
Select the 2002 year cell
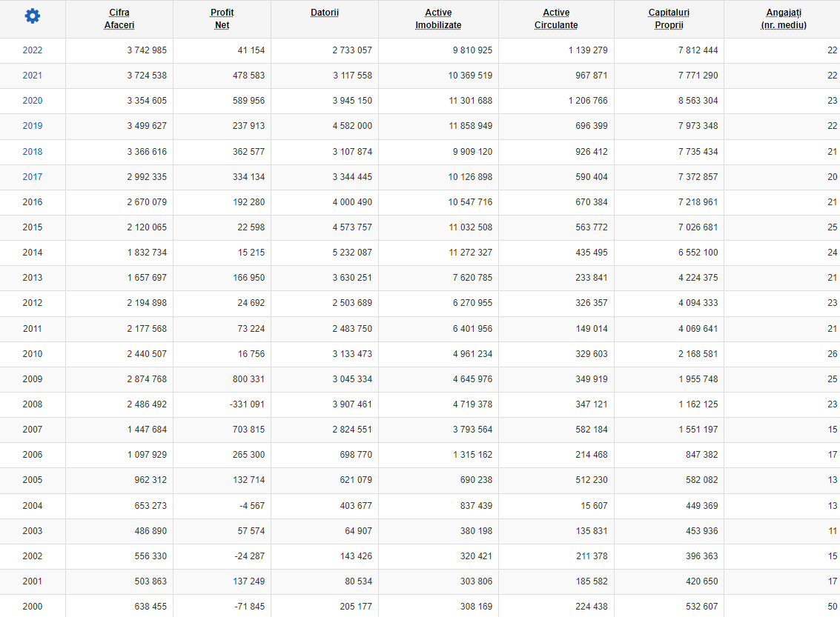[x=32, y=556]
